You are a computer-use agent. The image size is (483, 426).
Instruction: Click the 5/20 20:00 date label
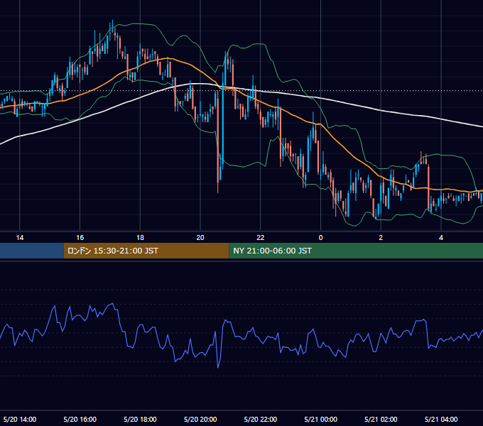(x=200, y=419)
